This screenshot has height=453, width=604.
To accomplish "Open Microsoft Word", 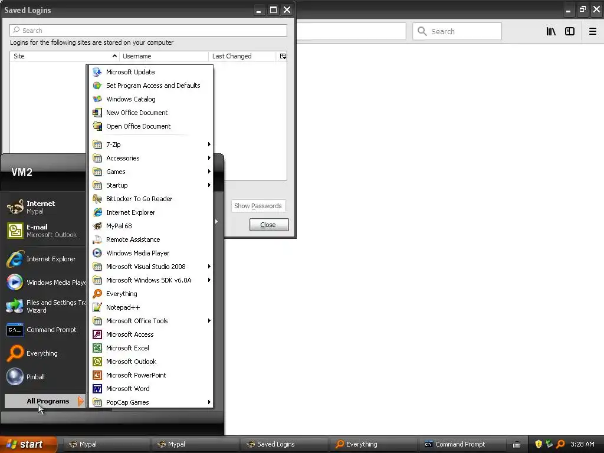I will pyautogui.click(x=151, y=389).
